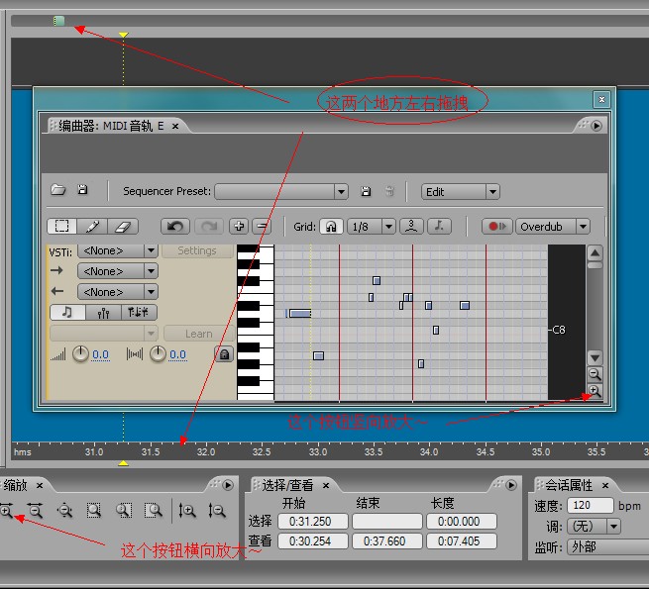Click the view end field 0:37.660
The width and height of the screenshot is (649, 589).
(x=387, y=541)
